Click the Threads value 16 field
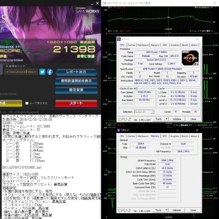Viewport: 219px width, 219px height. pyautogui.click(x=195, y=112)
